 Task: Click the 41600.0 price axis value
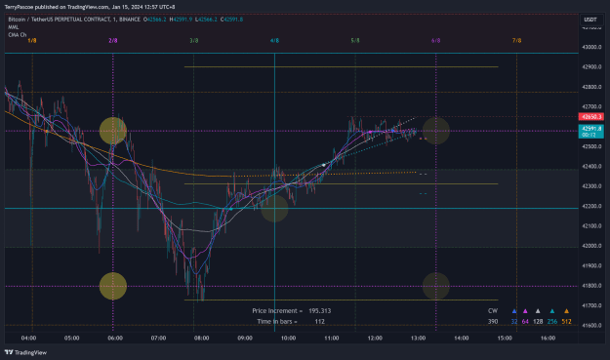[591, 326]
